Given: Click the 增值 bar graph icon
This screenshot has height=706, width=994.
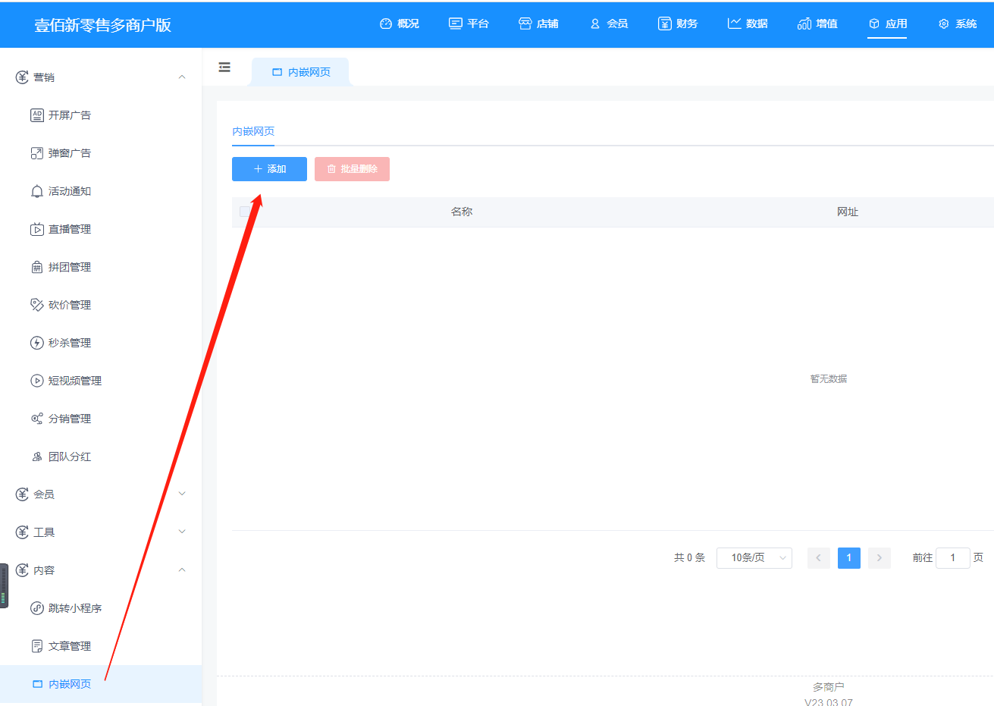Looking at the screenshot, I should point(804,24).
